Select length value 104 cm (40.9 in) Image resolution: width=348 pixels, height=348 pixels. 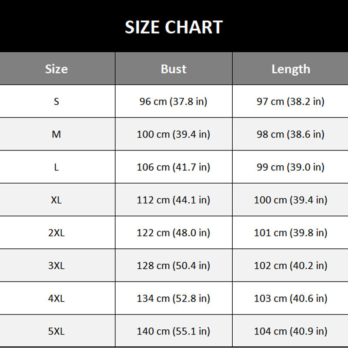[x=291, y=331]
